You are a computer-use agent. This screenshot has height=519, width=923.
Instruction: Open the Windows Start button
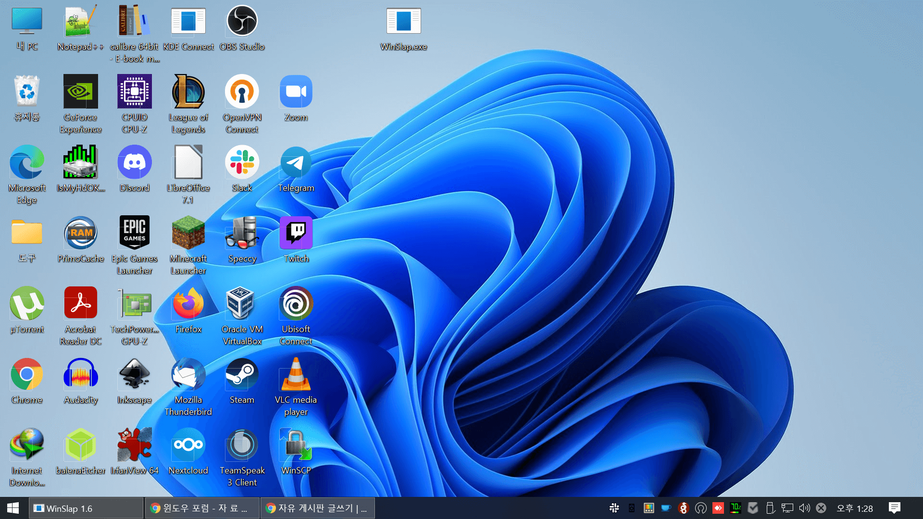13,508
